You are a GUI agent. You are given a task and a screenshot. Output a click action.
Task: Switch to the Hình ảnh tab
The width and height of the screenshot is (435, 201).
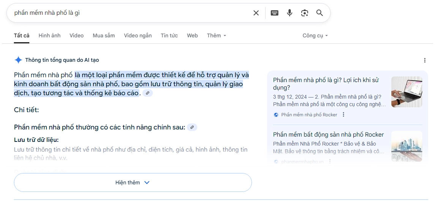[x=49, y=35]
